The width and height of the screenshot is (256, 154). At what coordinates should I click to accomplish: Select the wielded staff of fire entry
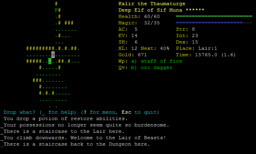point(150,61)
